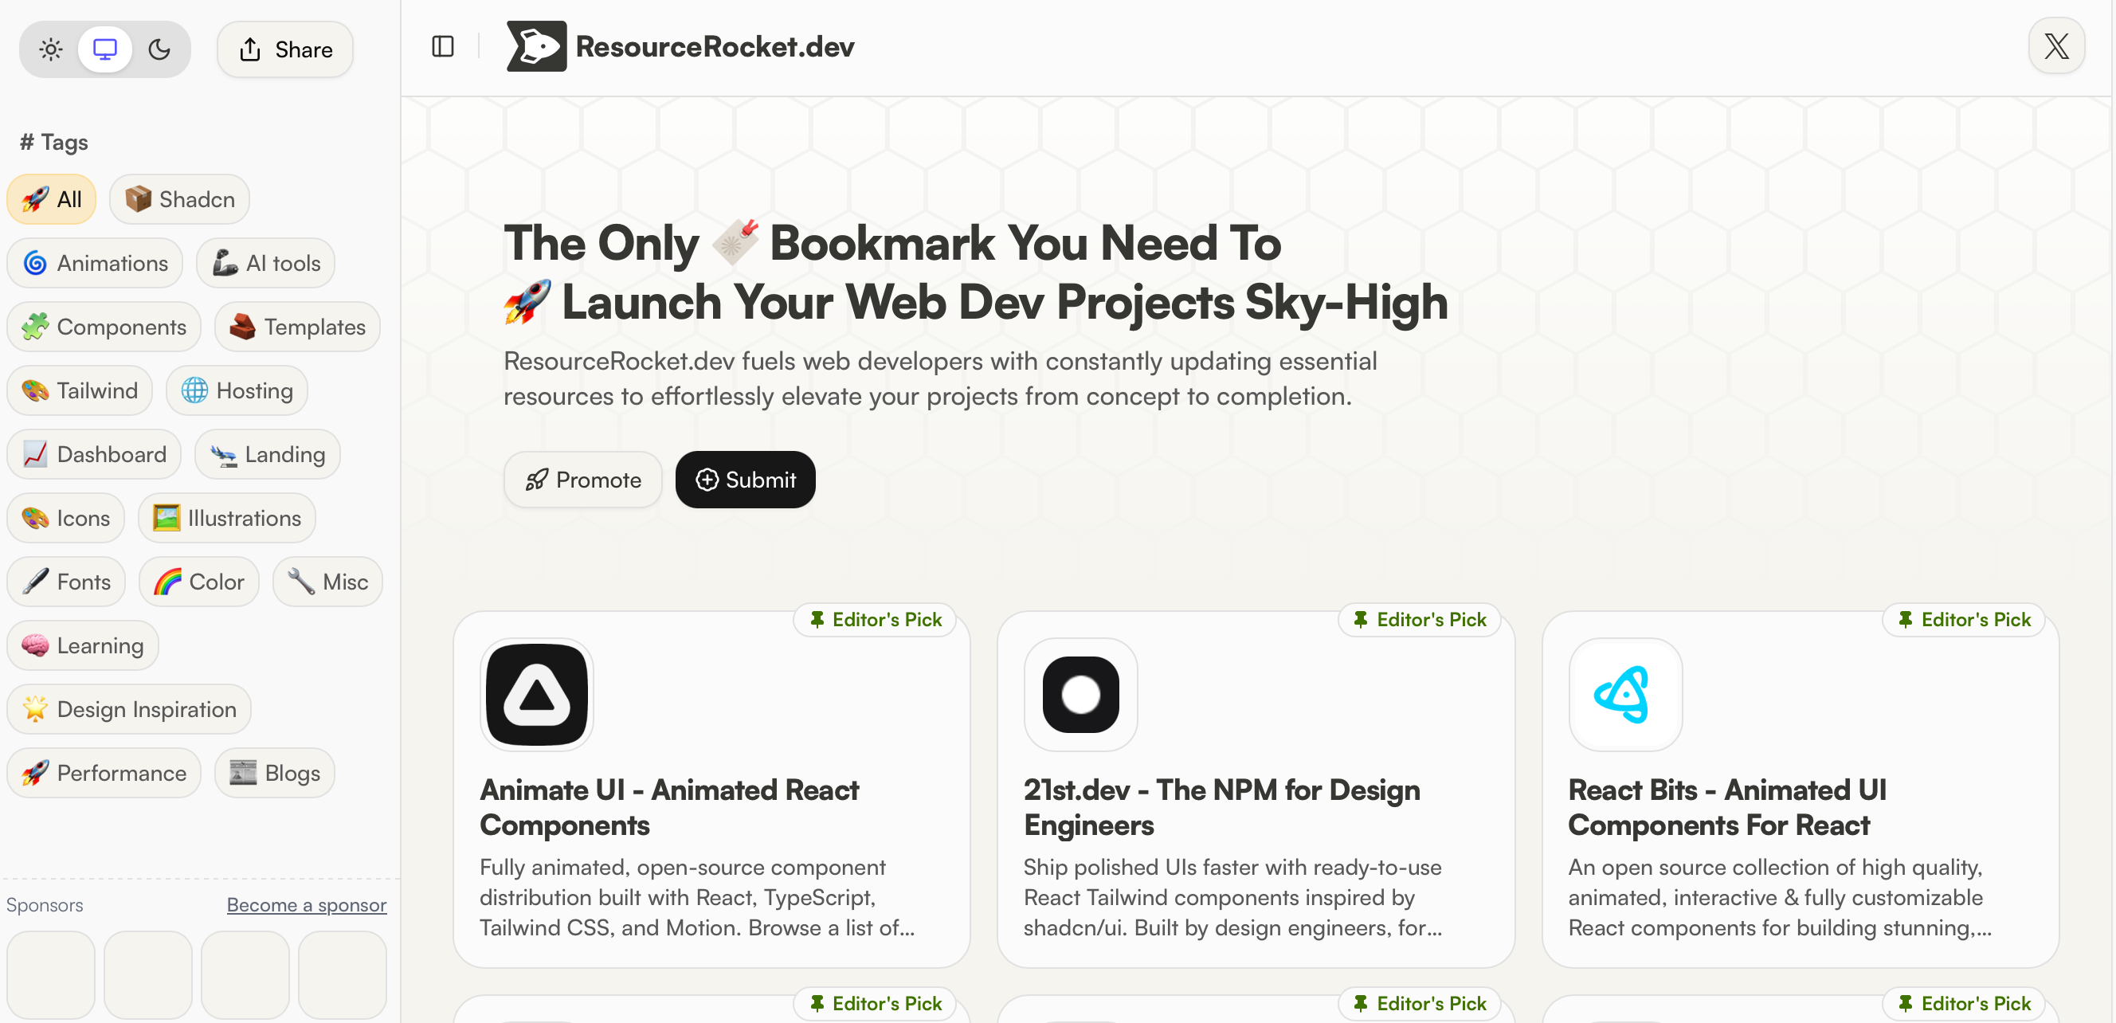Pick the Design Inspiration tag
This screenshot has height=1023, width=2116.
(x=129, y=709)
